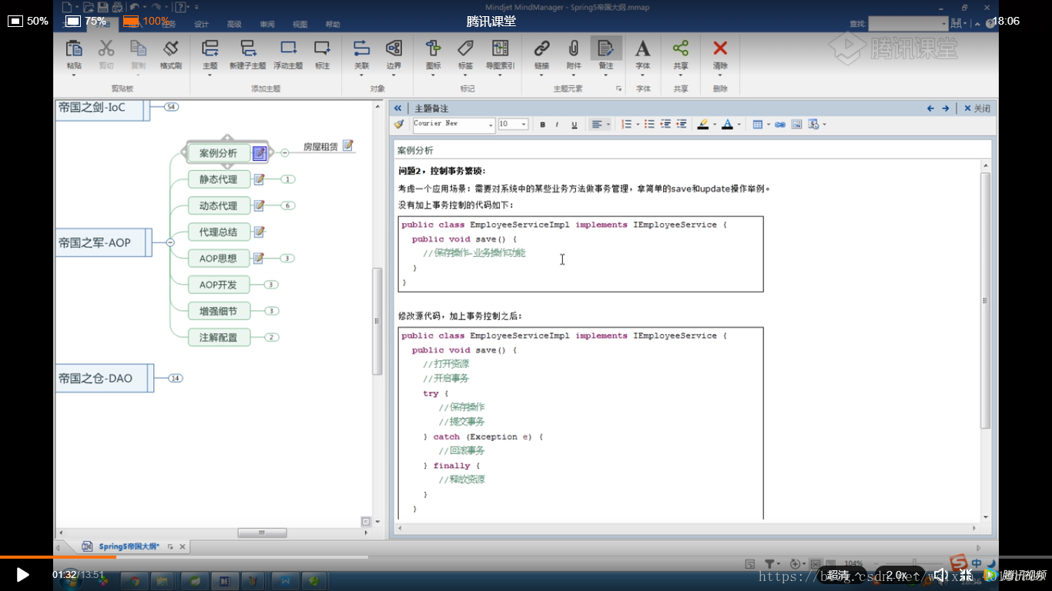Viewport: 1052px width, 591px height.
Task: Collapse the 帝国之军-AOP branch
Action: [x=170, y=242]
